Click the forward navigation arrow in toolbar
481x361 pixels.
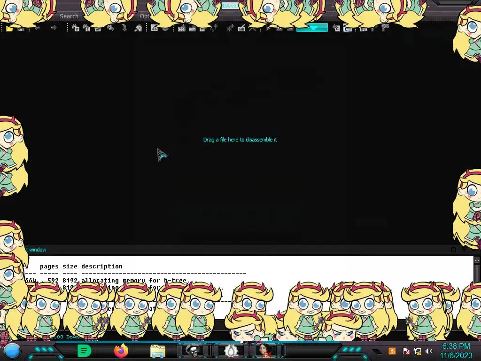click(54, 28)
